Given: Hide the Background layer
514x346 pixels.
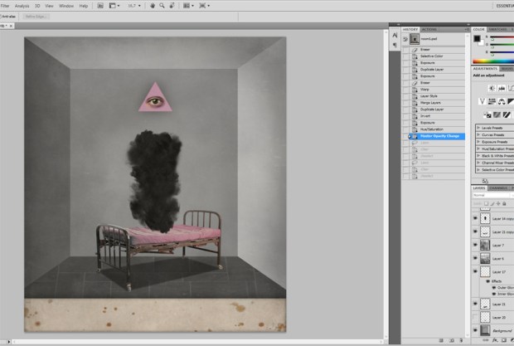Looking at the screenshot, I should (x=475, y=330).
